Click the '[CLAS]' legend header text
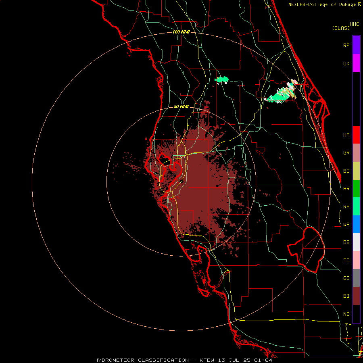 (x=341, y=28)
